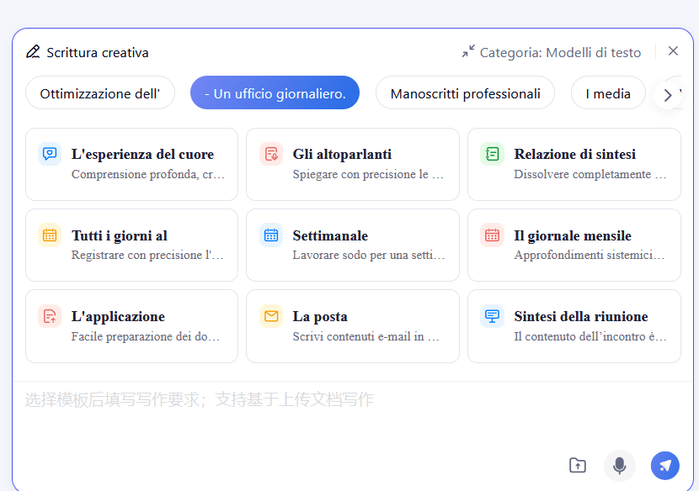
Task: Open the L'applicazione template card
Action: [132, 326]
